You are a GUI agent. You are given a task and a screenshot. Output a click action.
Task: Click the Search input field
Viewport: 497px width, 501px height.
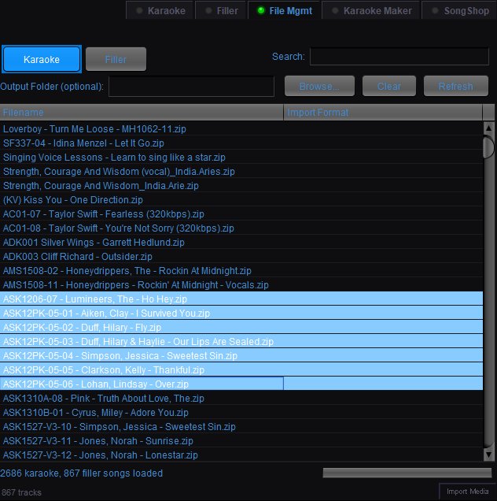[x=399, y=56]
